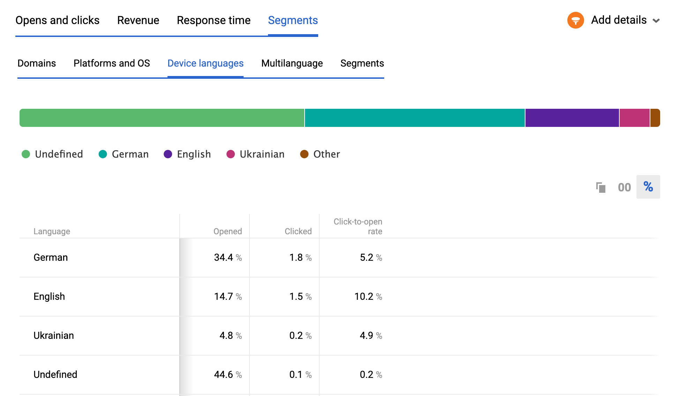Toggle Other legend brown dot
This screenshot has width=679, height=396.
pos(304,154)
